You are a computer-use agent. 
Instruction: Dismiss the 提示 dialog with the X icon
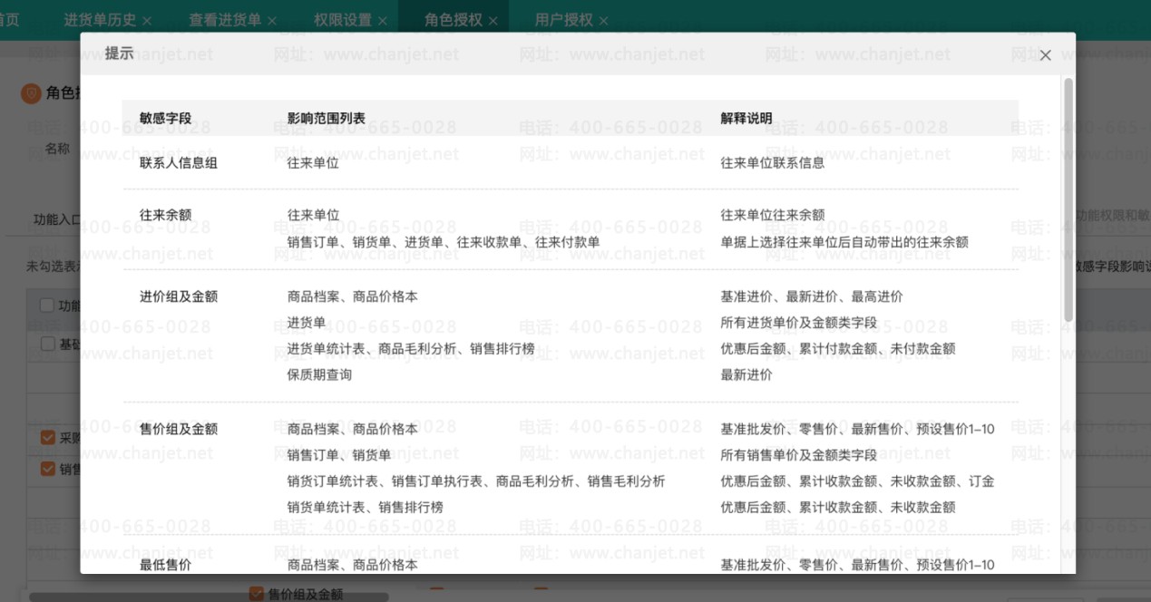point(1045,55)
